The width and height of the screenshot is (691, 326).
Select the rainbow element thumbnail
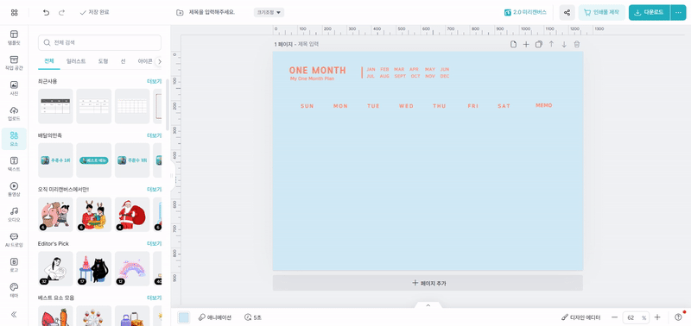[132, 268]
